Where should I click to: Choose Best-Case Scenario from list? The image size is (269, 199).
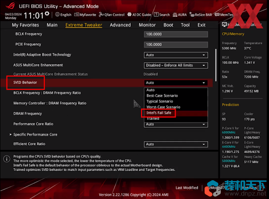pyautogui.click(x=163, y=95)
